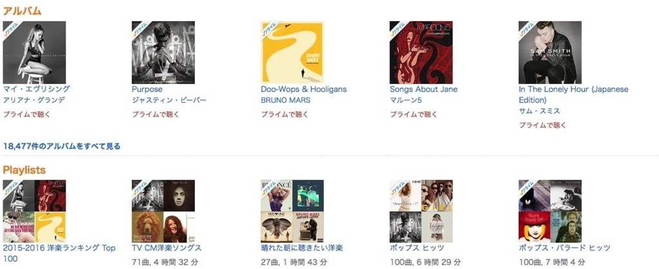Open In The Lonely Hour (Japanese Edition) link

click(x=573, y=94)
